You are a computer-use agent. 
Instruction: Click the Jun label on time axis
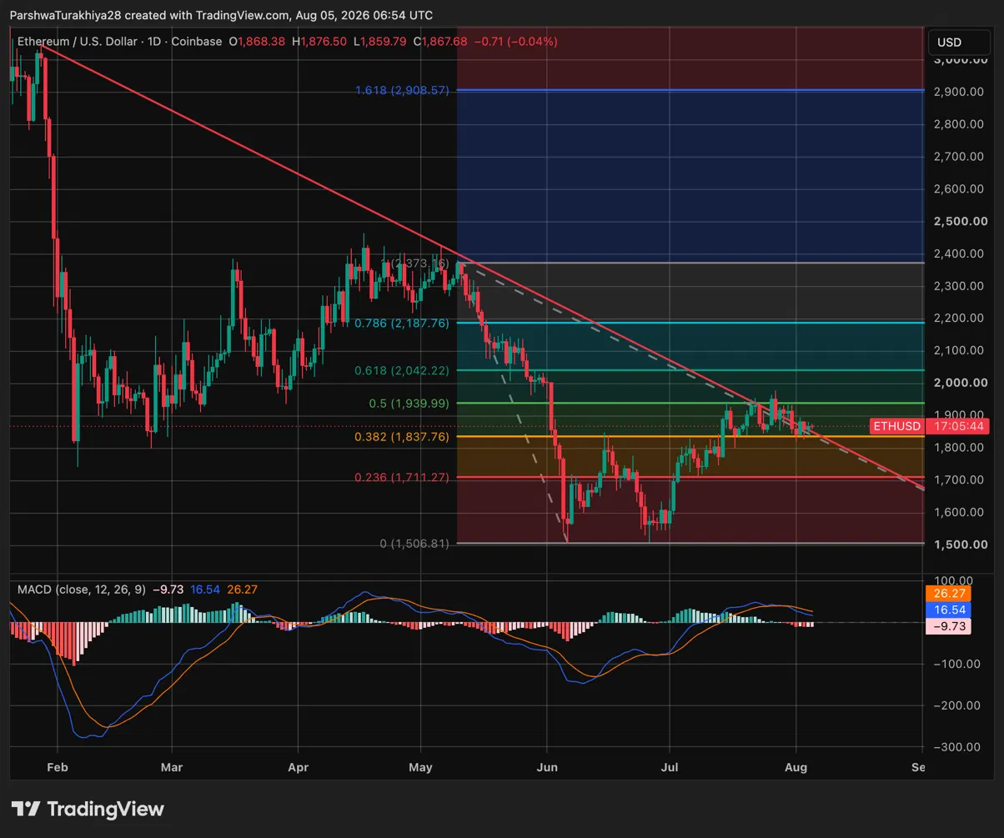546,767
